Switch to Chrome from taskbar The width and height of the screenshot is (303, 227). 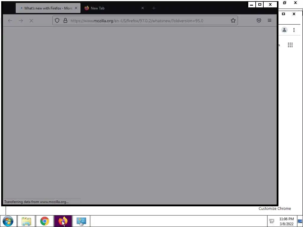(x=45, y=221)
